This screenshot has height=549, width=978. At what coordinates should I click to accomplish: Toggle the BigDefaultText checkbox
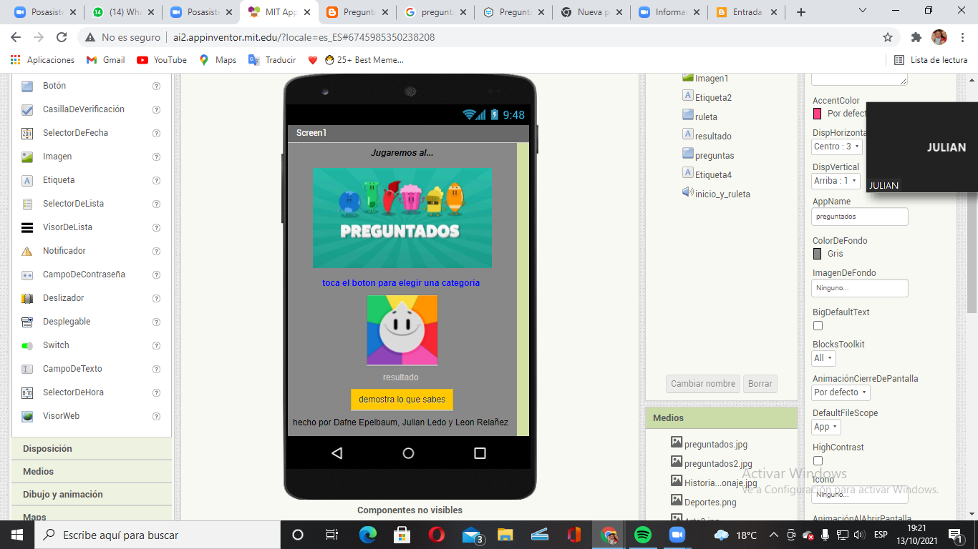click(818, 326)
